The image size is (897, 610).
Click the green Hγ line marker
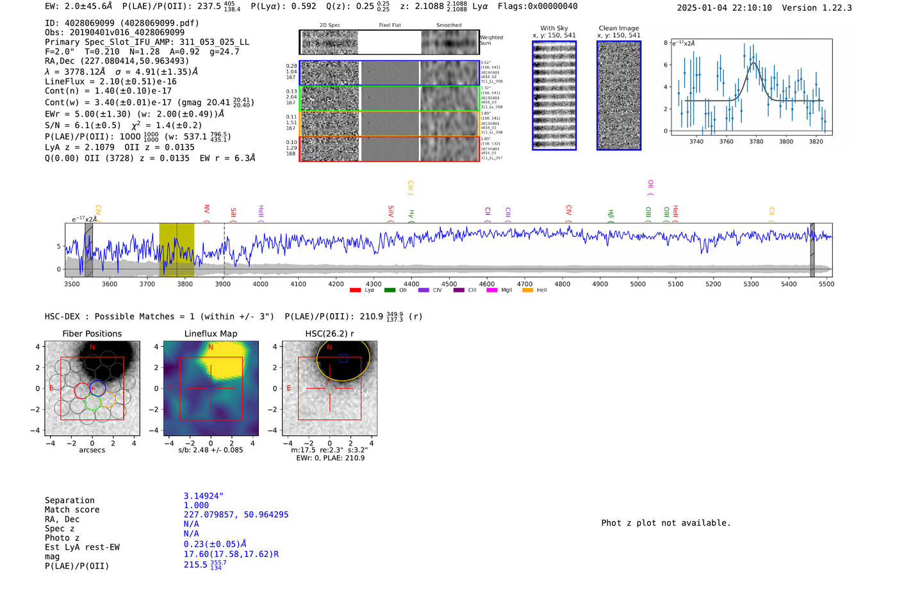point(411,216)
